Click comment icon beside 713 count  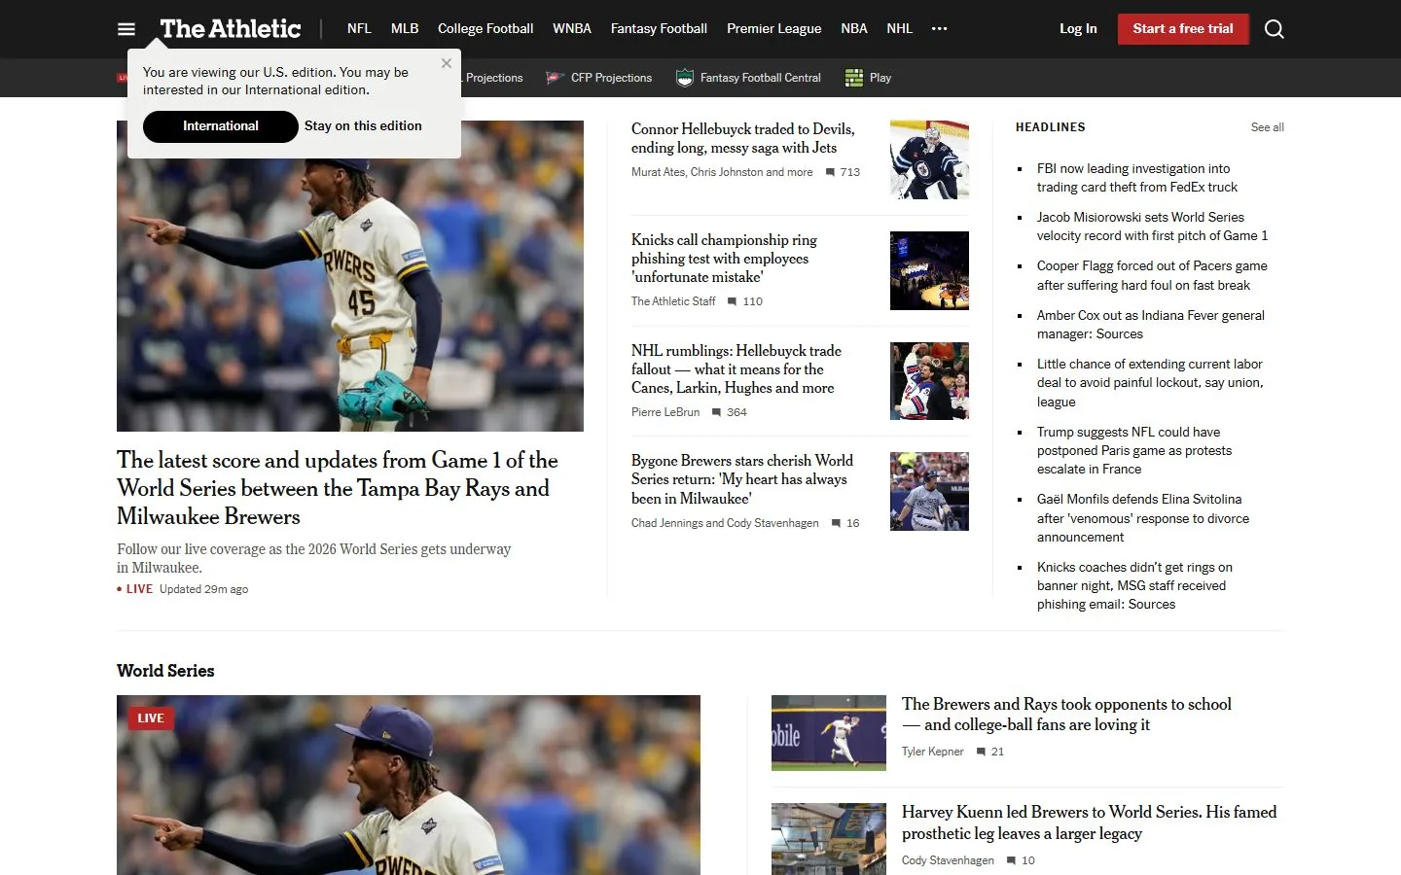pos(830,172)
